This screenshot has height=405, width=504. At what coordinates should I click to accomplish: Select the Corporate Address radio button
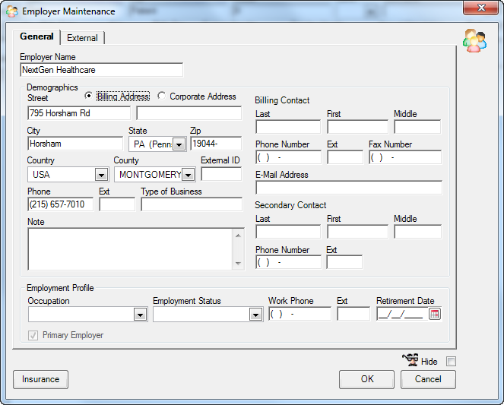[x=161, y=96]
